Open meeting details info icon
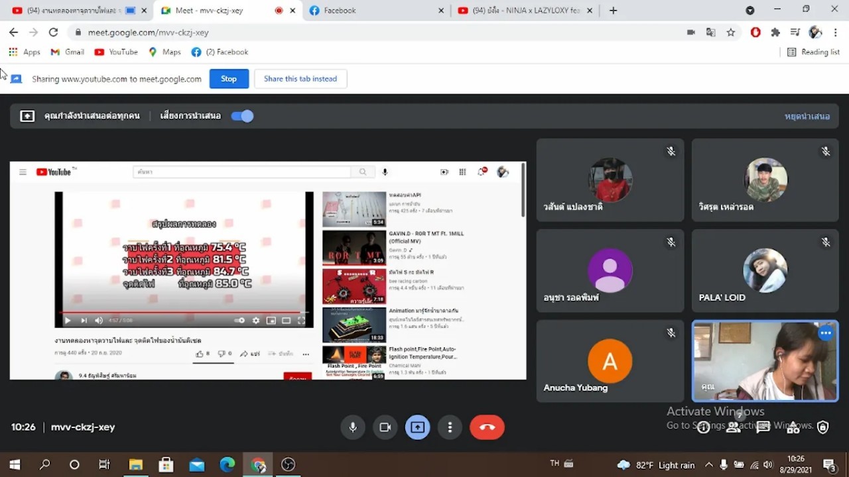The image size is (849, 477). pos(703,427)
